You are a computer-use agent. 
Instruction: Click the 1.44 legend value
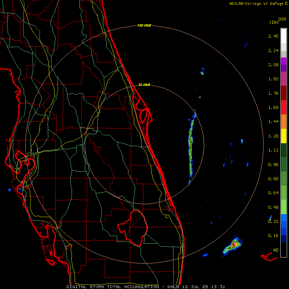(x=273, y=122)
